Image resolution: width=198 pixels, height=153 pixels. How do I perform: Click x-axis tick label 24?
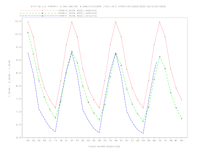click(x=72, y=140)
